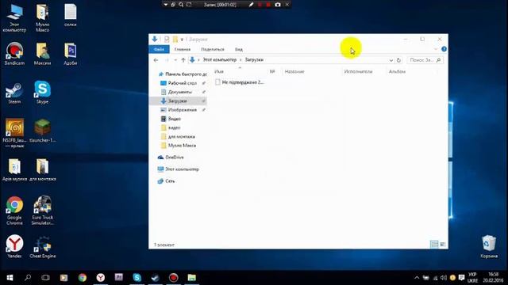Select 'Загрузки' in navigation pane
508x285 pixels.
178,101
